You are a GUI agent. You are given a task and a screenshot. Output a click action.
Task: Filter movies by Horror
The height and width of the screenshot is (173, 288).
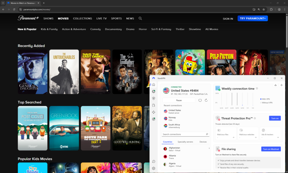(x=143, y=29)
